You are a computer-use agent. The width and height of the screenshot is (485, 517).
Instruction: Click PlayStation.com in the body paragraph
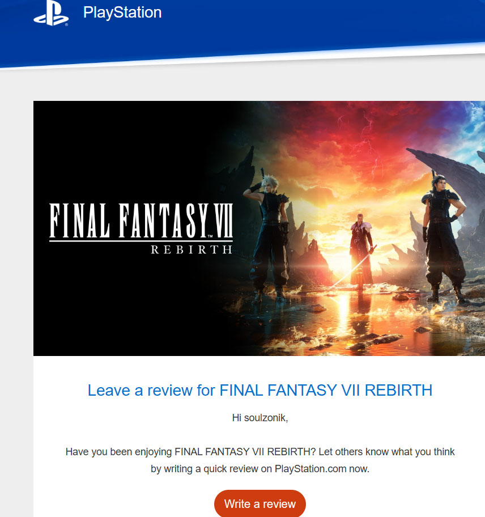point(310,468)
